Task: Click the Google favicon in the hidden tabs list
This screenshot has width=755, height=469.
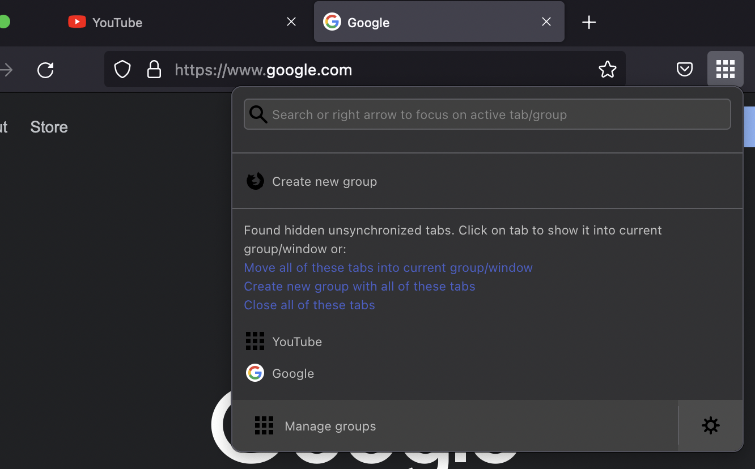Action: pyautogui.click(x=255, y=373)
